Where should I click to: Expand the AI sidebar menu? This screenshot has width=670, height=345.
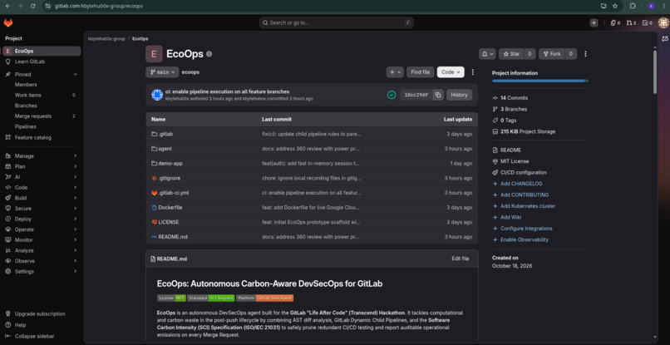pos(41,177)
